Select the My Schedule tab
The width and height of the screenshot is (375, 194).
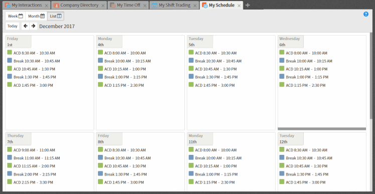point(221,5)
